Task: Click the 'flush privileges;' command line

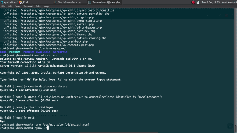Action: [x=27, y=107]
